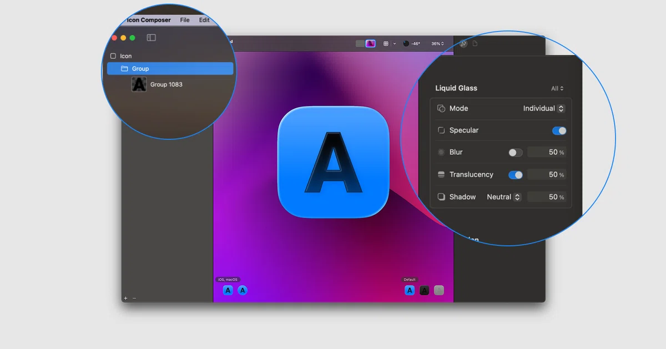This screenshot has height=349, width=666.
Task: Select the rounded-square iOS, macOS preview icon
Action: click(228, 290)
